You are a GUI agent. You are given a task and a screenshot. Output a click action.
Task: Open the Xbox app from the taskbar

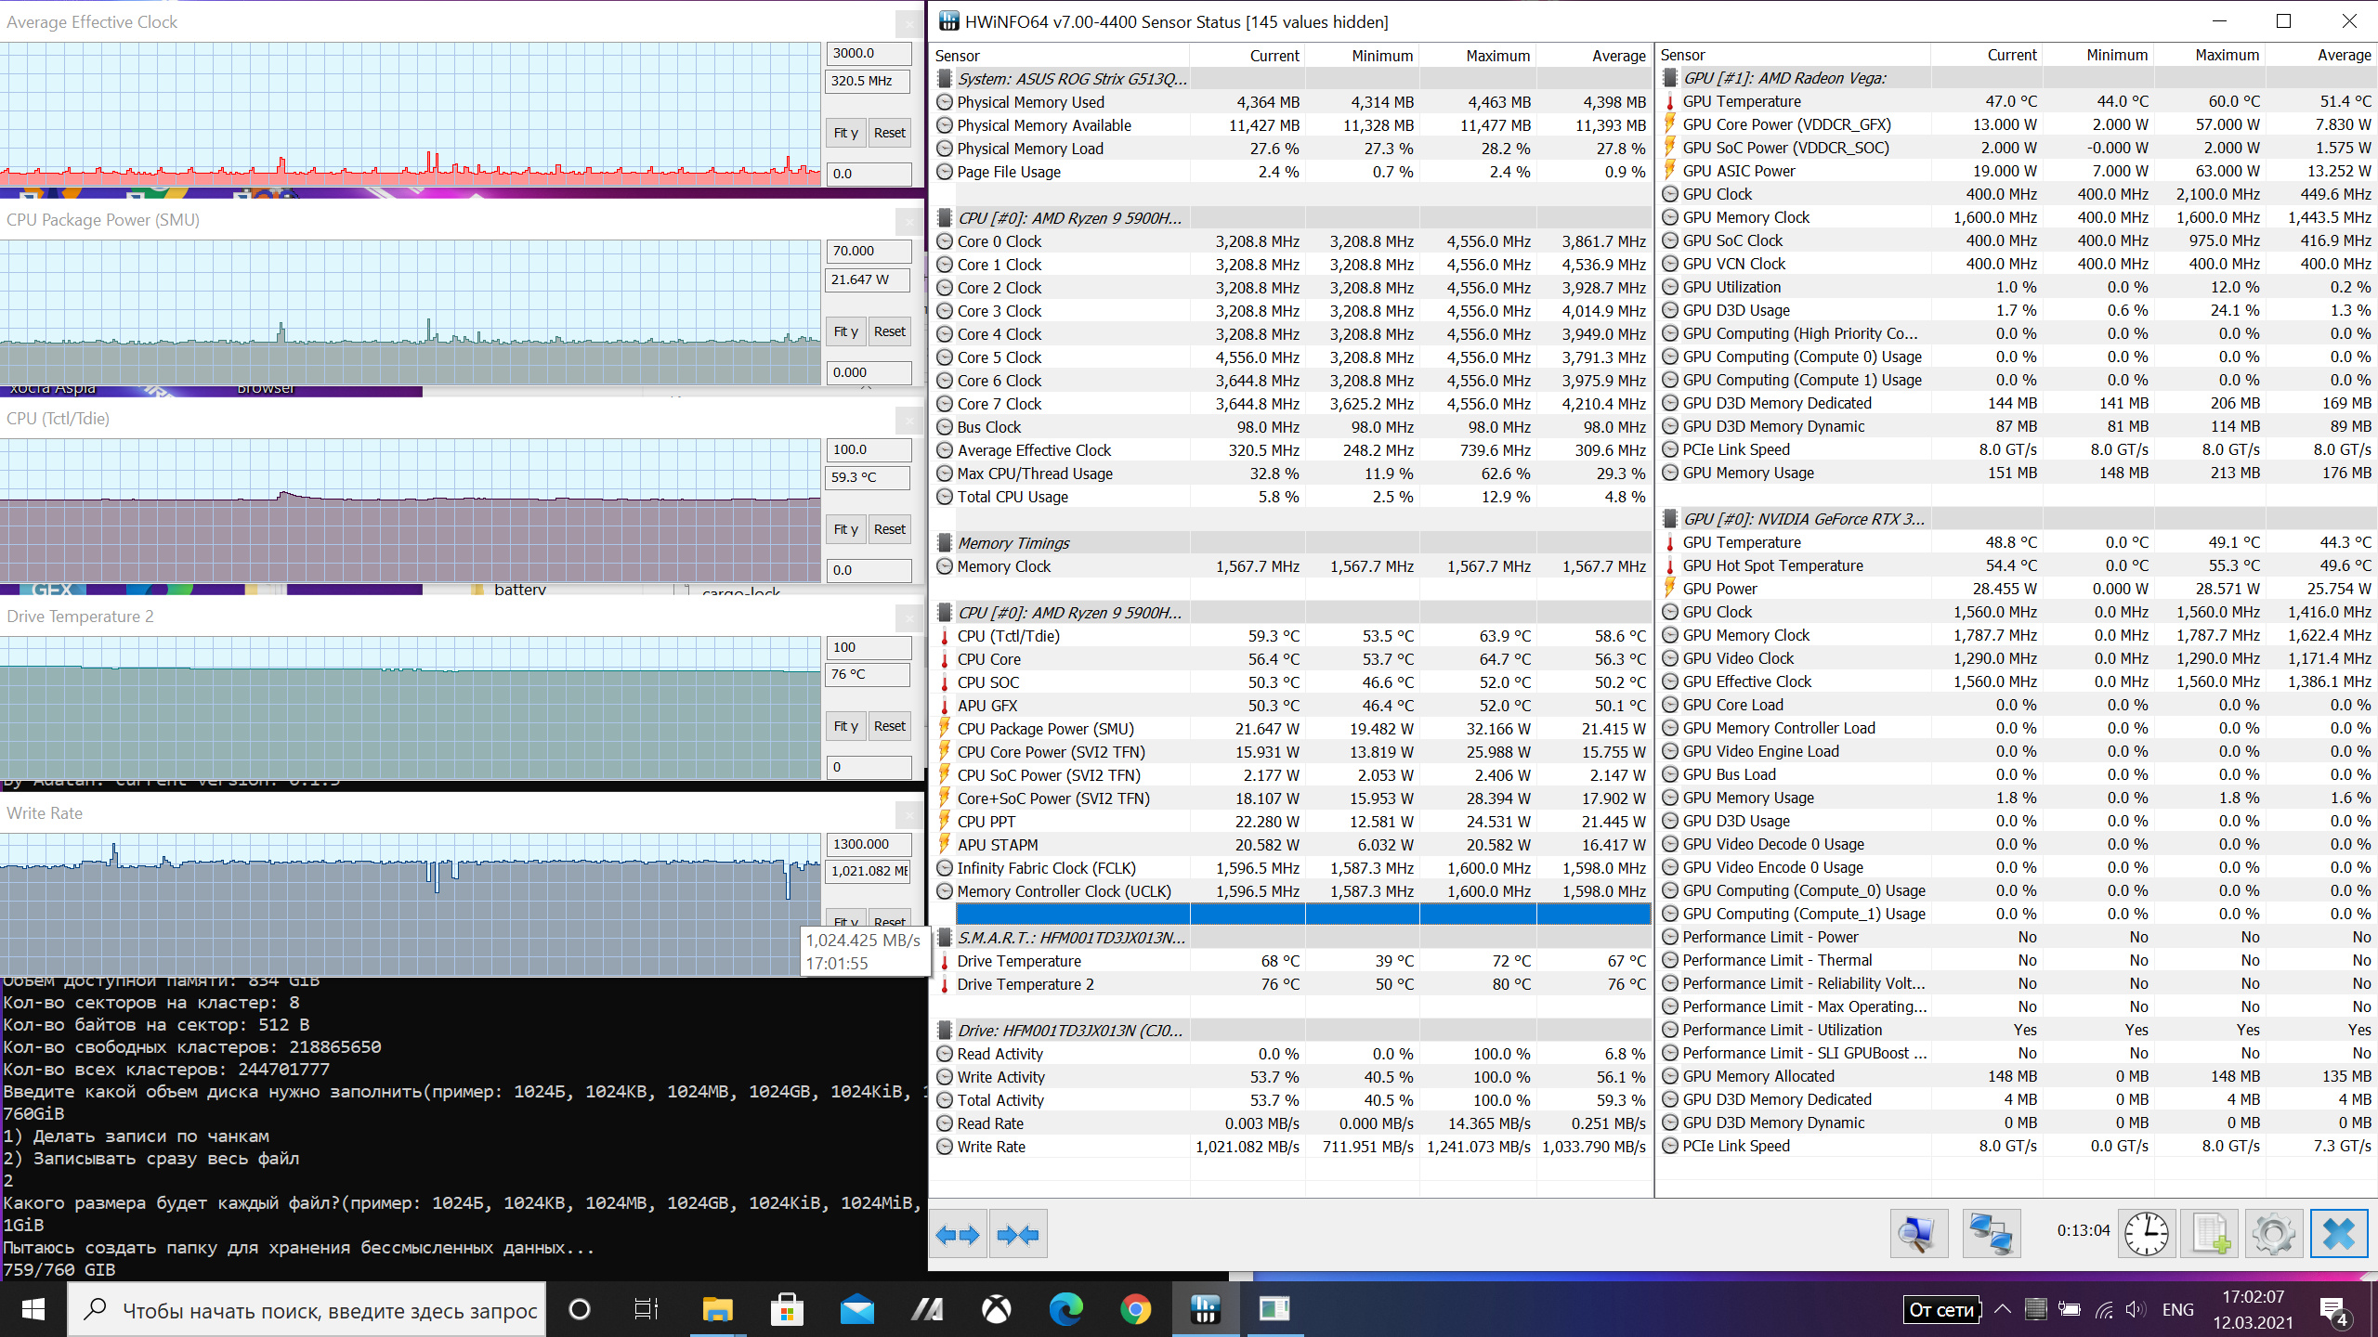(x=996, y=1310)
